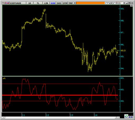Open the 10 period selector field
The image size is (135, 120).
point(30,3)
